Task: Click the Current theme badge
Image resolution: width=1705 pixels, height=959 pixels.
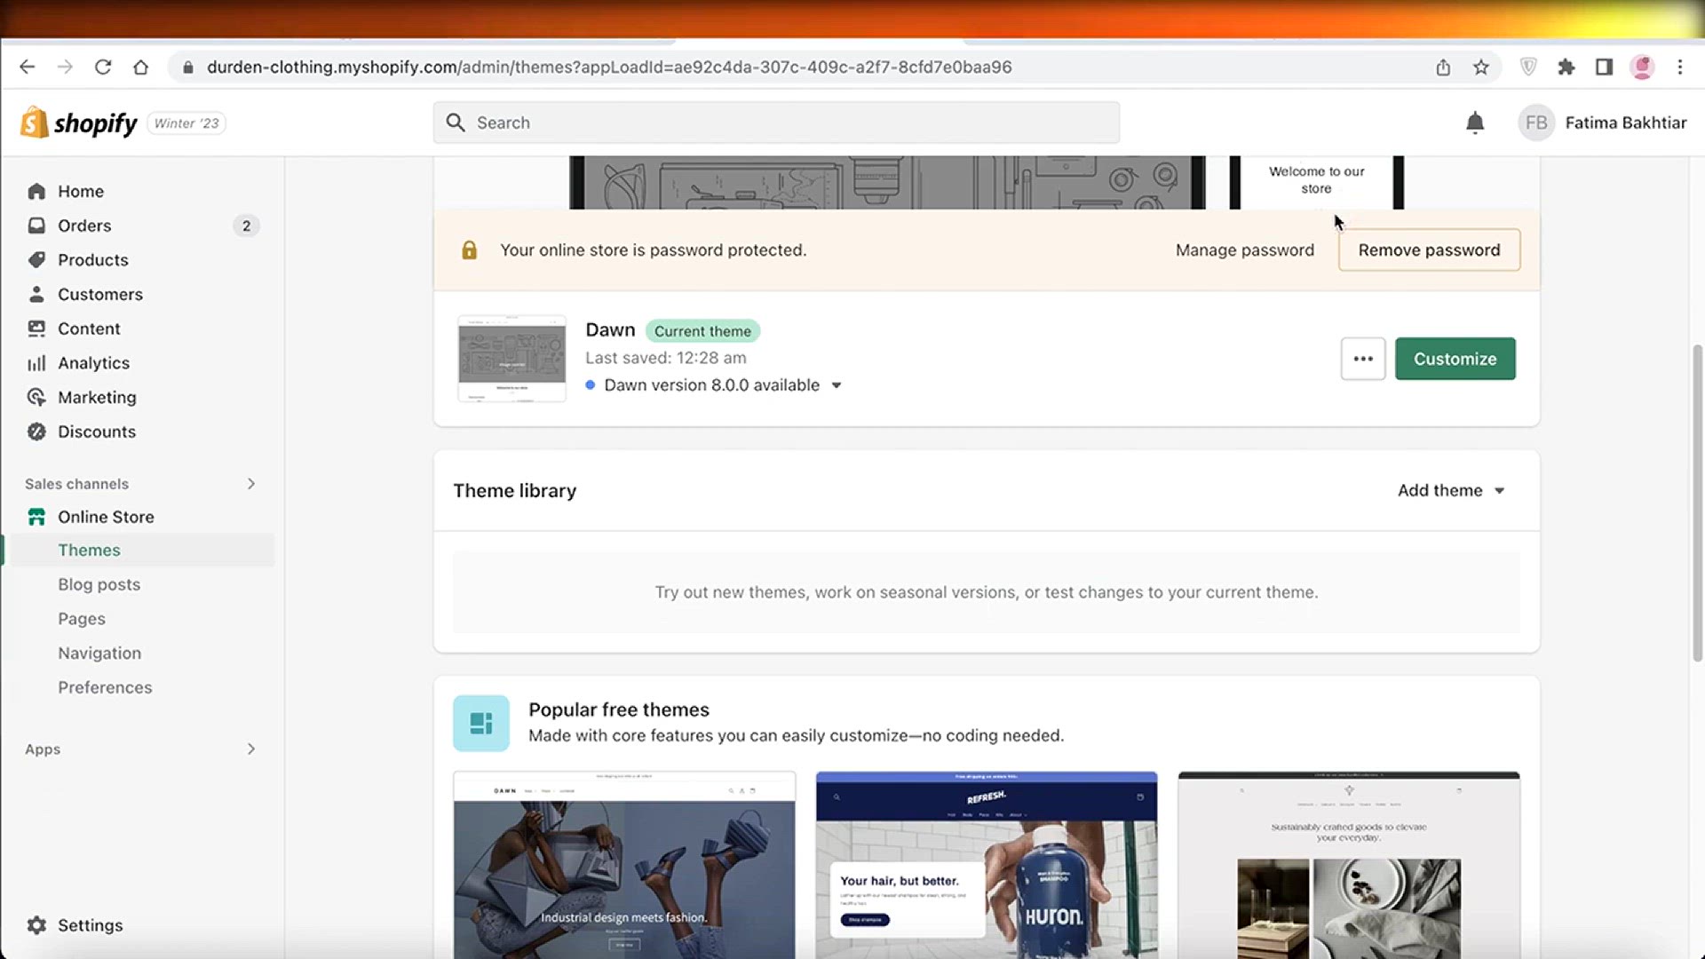Action: pos(702,331)
